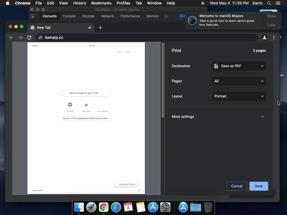Switch to the Elements tab in DevTools
Viewport: 287px width, 215px height.
point(50,16)
